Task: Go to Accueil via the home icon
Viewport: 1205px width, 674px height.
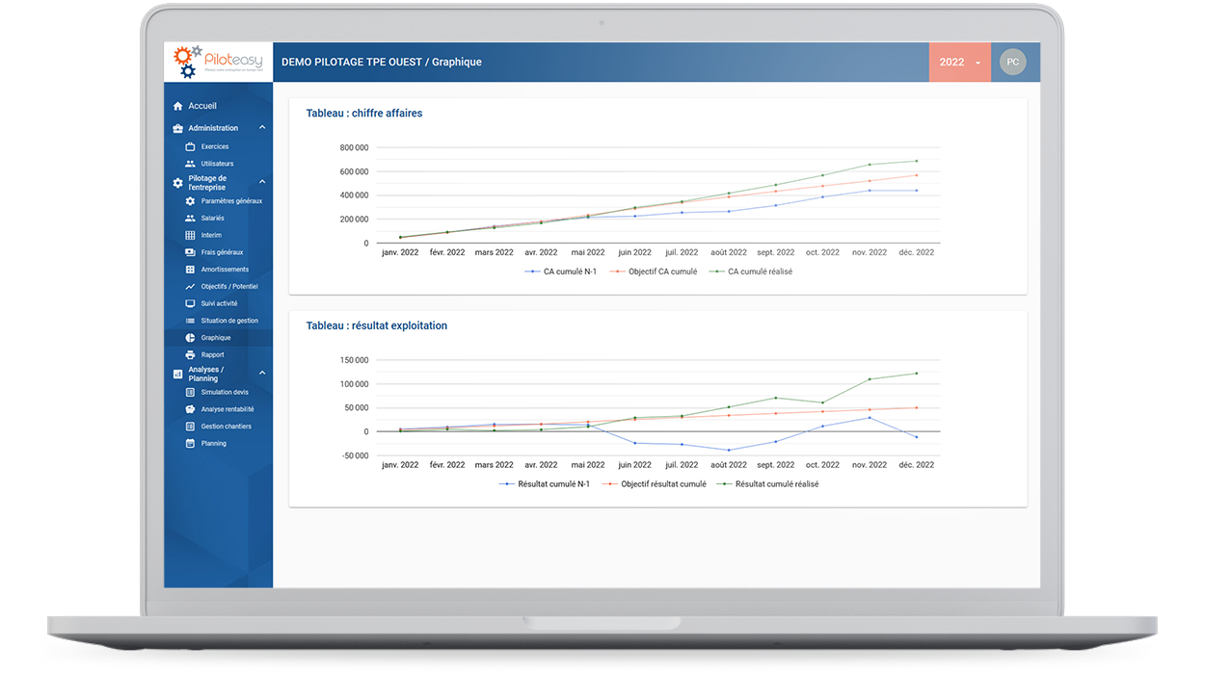Action: [x=177, y=106]
